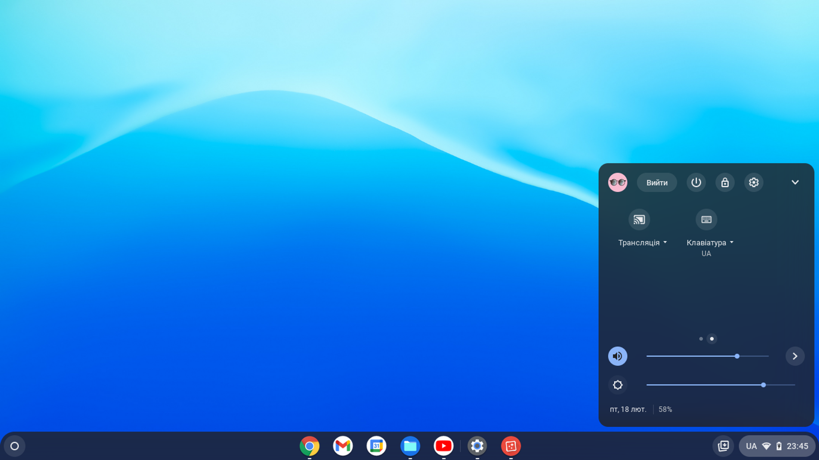Toggle the Cast screen tile
Screen dimensions: 819x460
pos(639,220)
